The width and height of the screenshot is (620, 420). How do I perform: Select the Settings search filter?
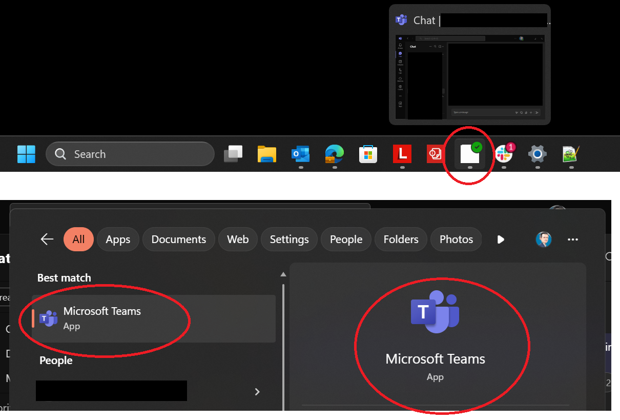[289, 239]
